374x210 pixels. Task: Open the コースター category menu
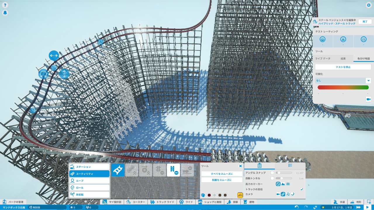click(x=136, y=202)
